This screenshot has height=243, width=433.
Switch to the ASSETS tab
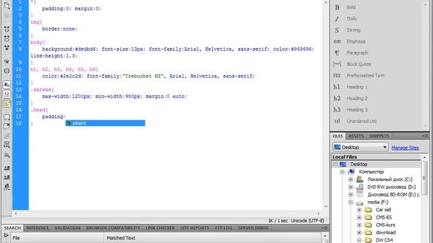[356, 136]
